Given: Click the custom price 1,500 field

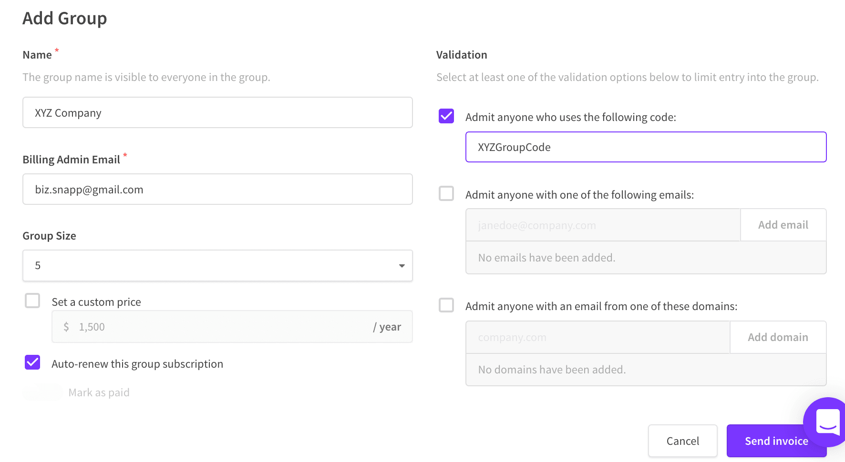Looking at the screenshot, I should pyautogui.click(x=232, y=327).
